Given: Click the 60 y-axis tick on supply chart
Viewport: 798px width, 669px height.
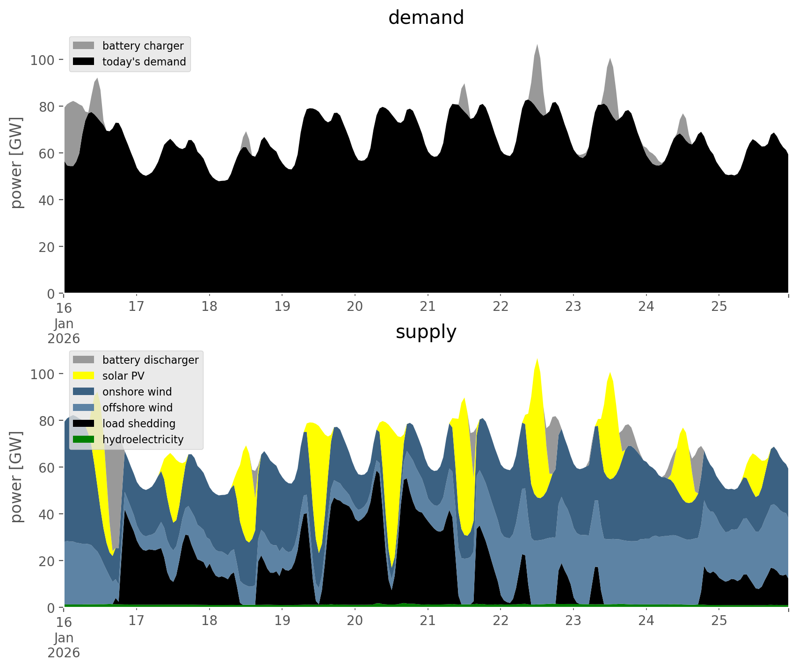Looking at the screenshot, I should click(x=47, y=468).
